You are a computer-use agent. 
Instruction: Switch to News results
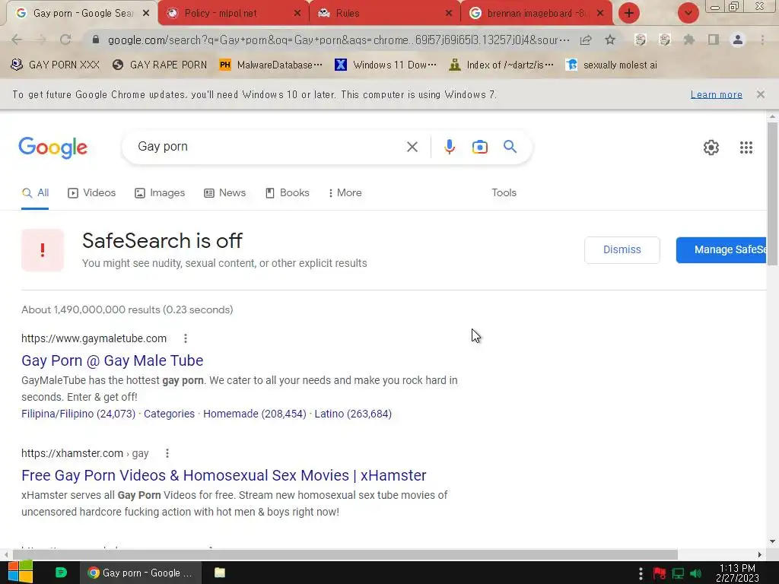pos(224,192)
